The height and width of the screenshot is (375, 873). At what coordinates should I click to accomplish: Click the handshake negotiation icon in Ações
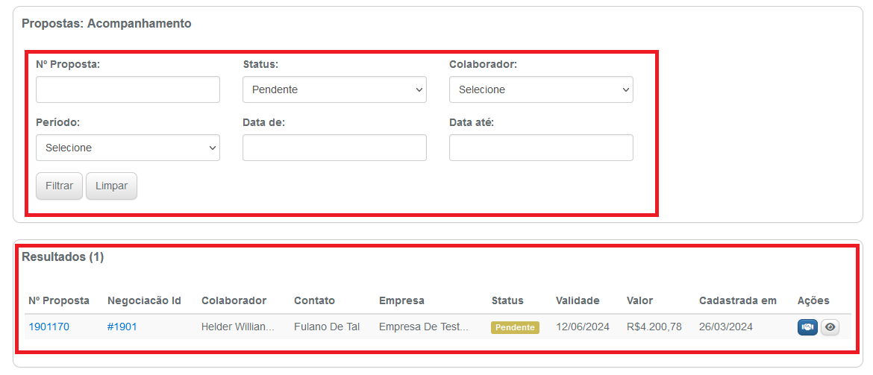tap(807, 327)
